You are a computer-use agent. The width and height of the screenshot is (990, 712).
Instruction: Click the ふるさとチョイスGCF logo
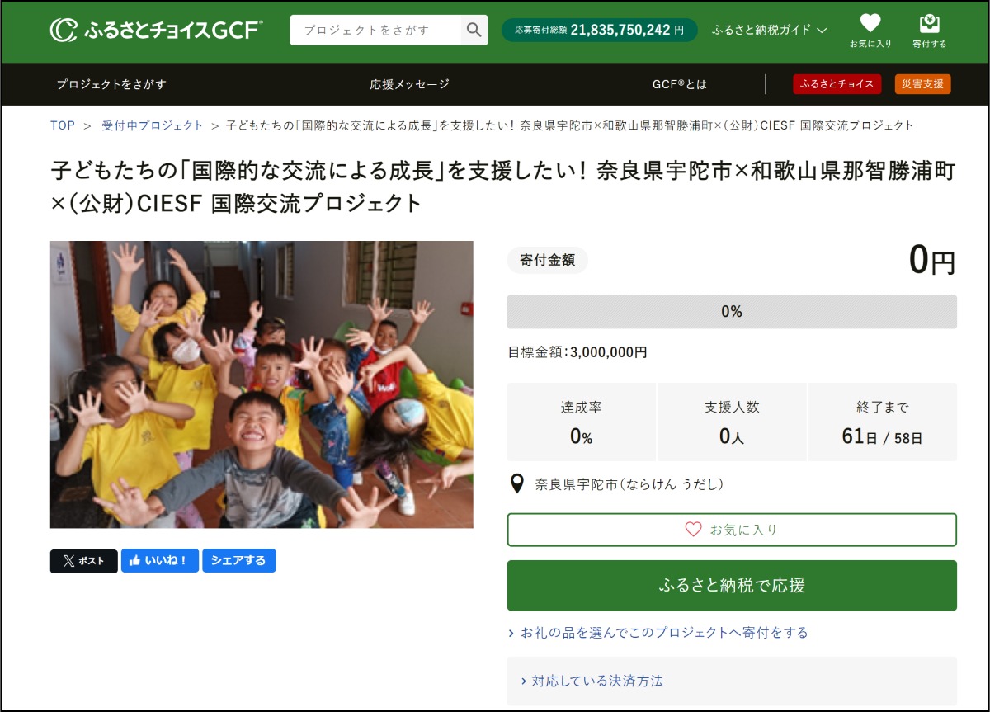156,31
